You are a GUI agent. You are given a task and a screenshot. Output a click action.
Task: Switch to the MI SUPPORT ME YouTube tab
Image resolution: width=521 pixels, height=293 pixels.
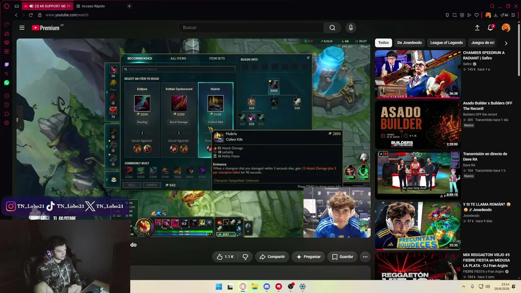pos(47,6)
